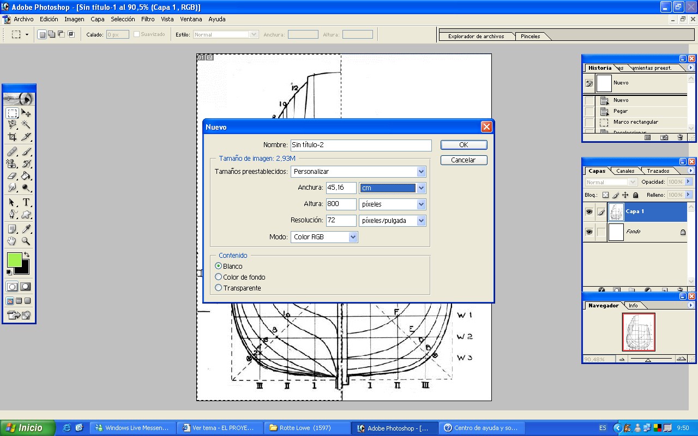Select the Notes tool
698x436 pixels.
click(x=12, y=229)
